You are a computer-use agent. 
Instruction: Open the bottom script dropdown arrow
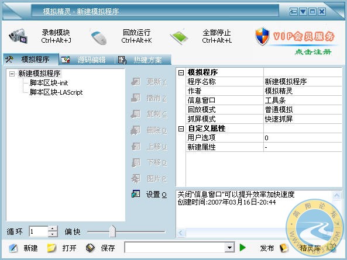click(230, 248)
